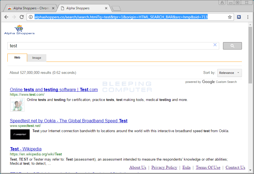
Task: View site information icon in address bar
Action: [x=31, y=17]
